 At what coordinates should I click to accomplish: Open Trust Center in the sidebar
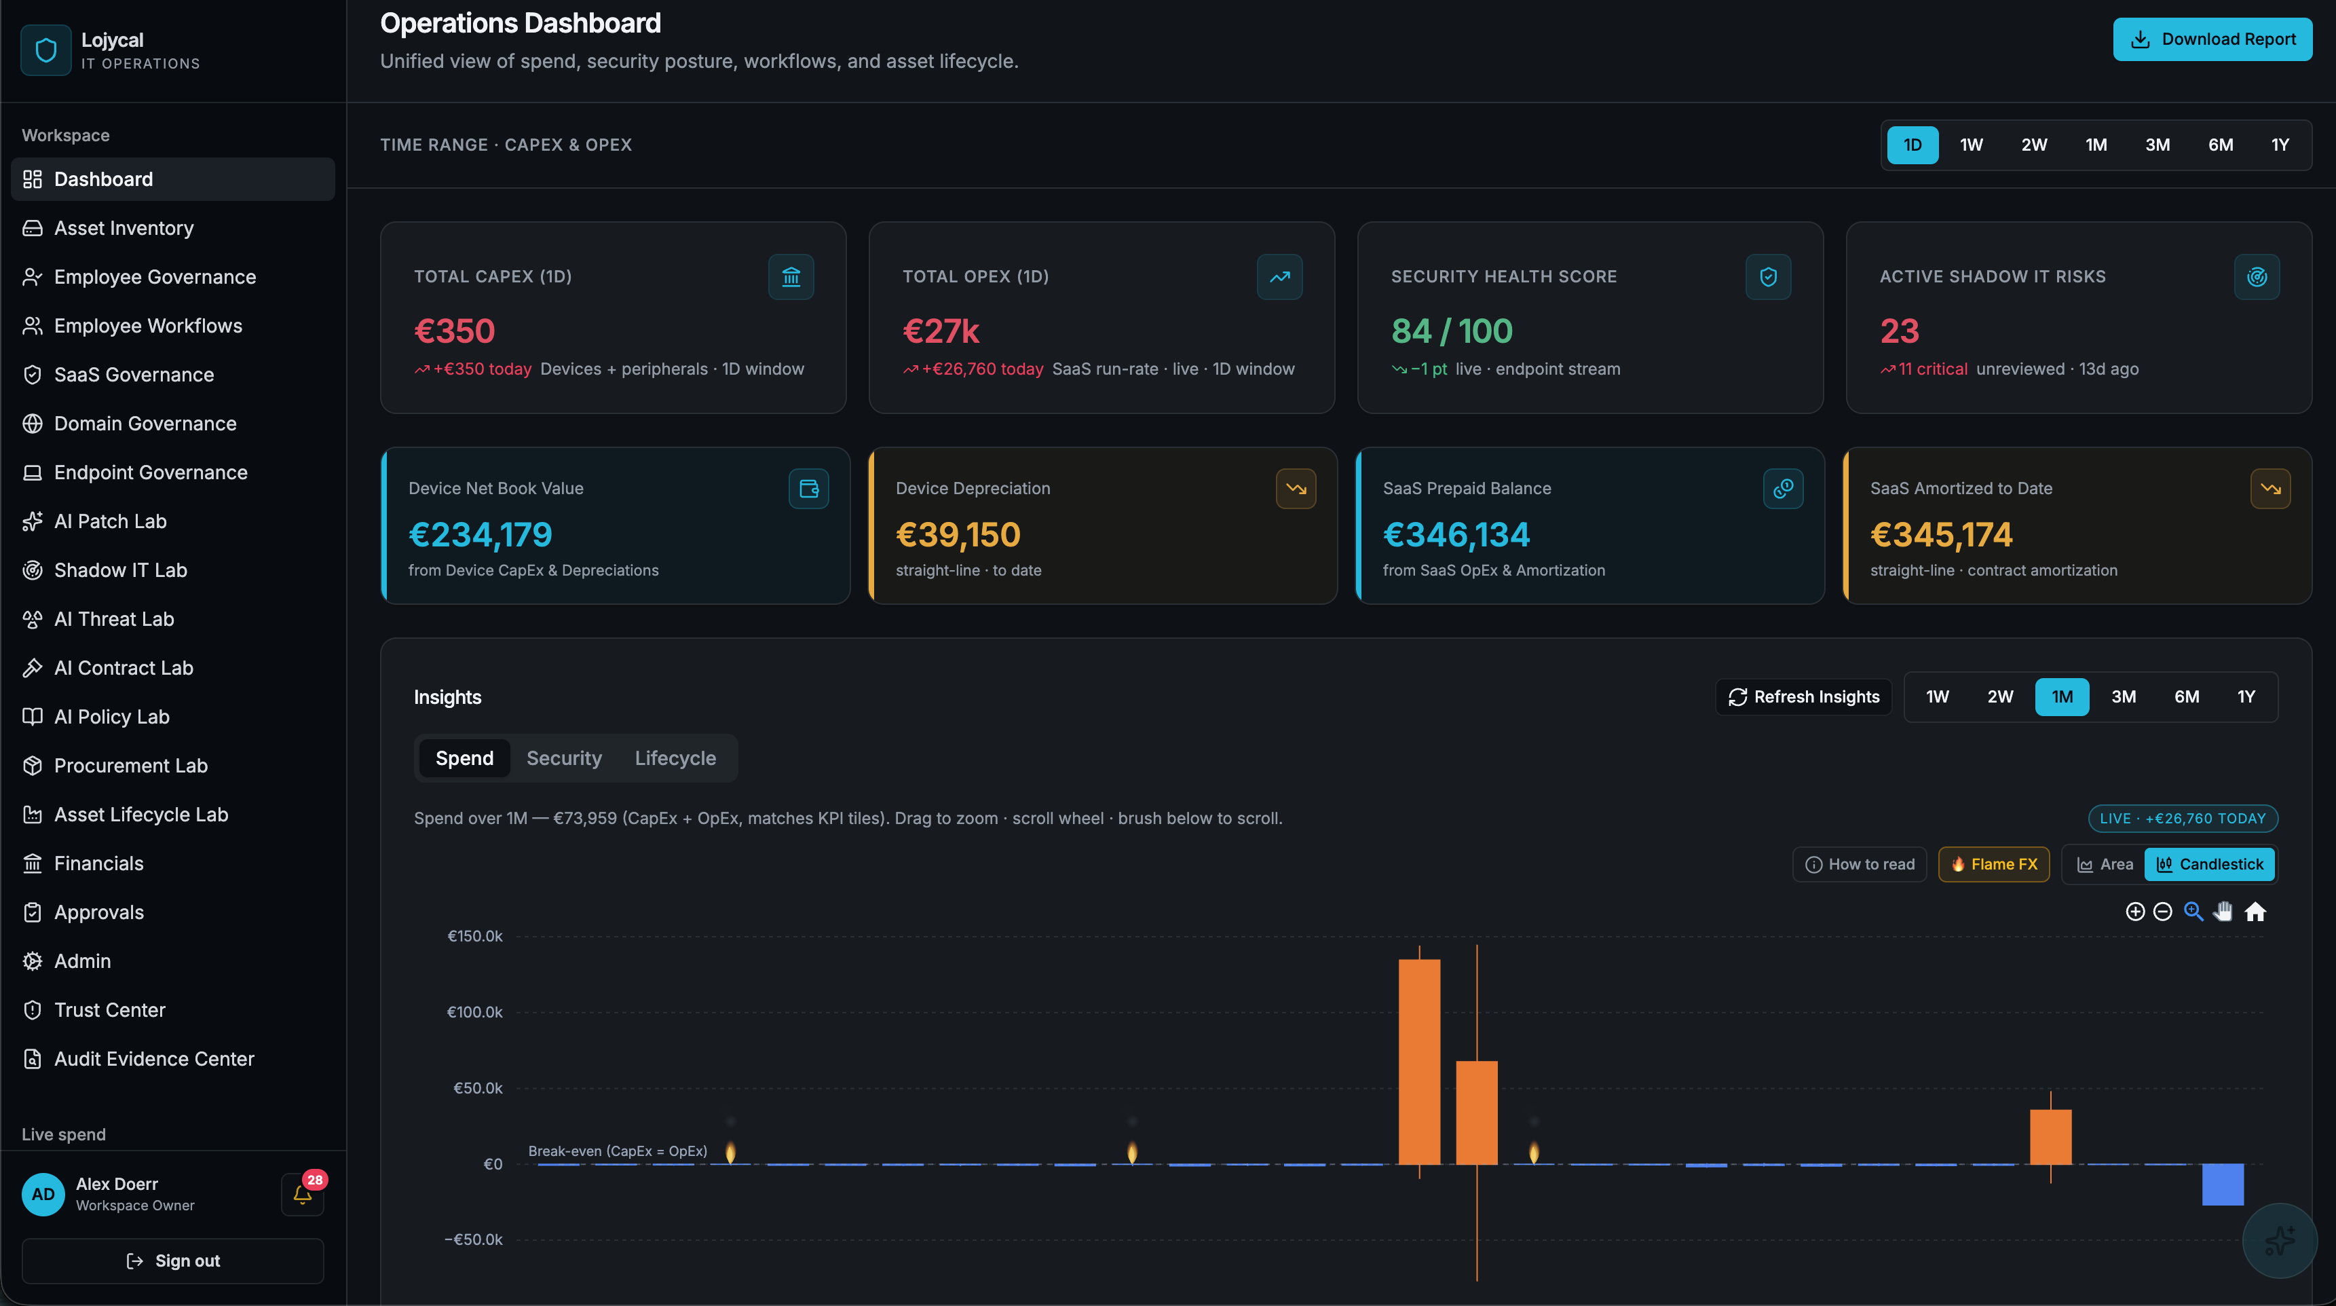point(172,1010)
